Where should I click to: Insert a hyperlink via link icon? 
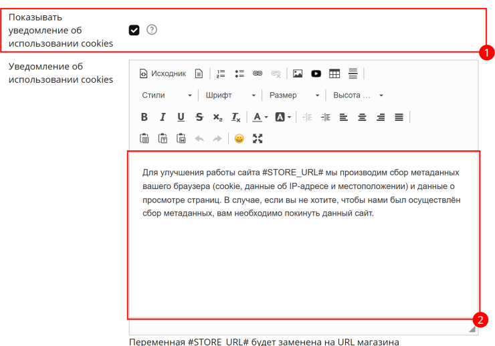pyautogui.click(x=258, y=73)
